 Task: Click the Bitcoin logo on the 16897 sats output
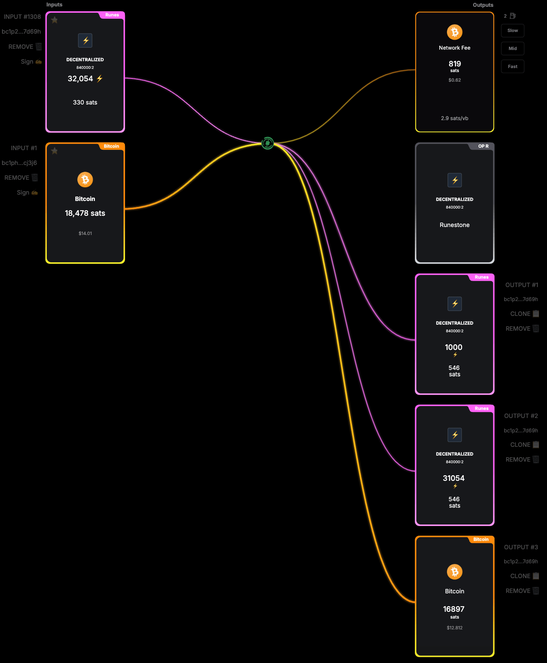tap(454, 572)
